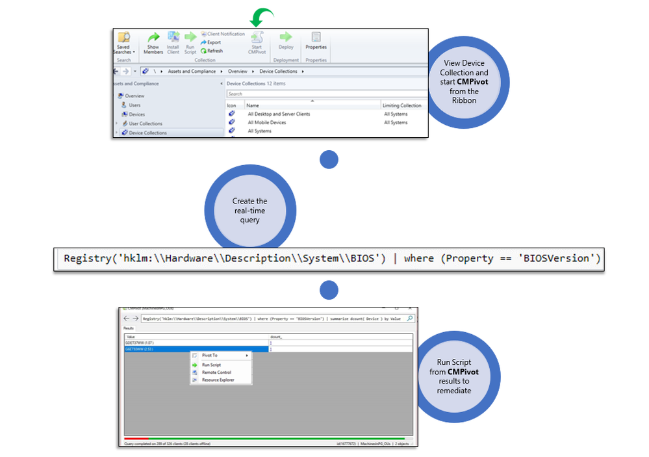This screenshot has width=649, height=457.
Task: Select All Systems collection row
Action: coord(327,131)
